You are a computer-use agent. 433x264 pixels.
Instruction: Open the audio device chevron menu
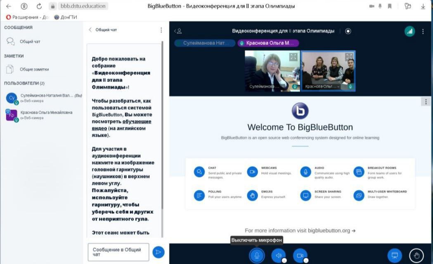point(284,260)
